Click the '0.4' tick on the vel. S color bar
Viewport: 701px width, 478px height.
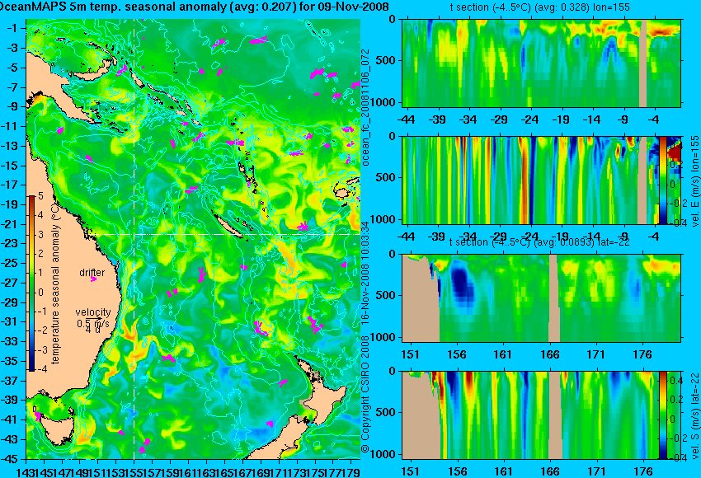(x=675, y=380)
